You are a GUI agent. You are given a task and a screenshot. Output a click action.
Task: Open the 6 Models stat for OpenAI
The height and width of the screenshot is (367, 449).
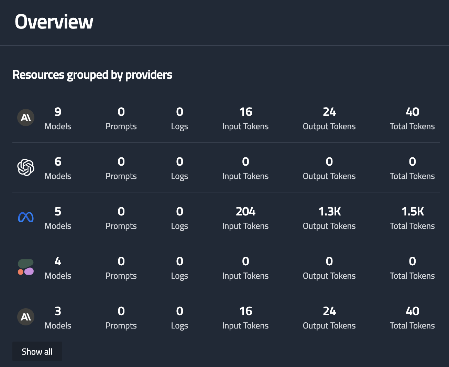(58, 168)
